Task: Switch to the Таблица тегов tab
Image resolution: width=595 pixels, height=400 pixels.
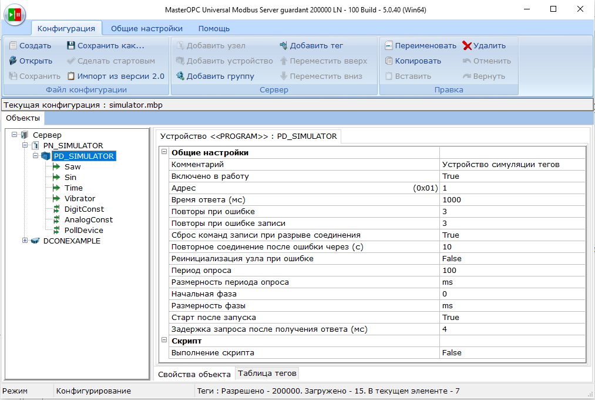Action: coord(267,374)
